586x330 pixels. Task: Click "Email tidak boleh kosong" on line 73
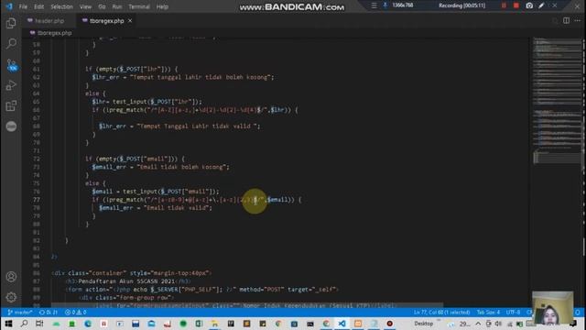pyautogui.click(x=183, y=167)
